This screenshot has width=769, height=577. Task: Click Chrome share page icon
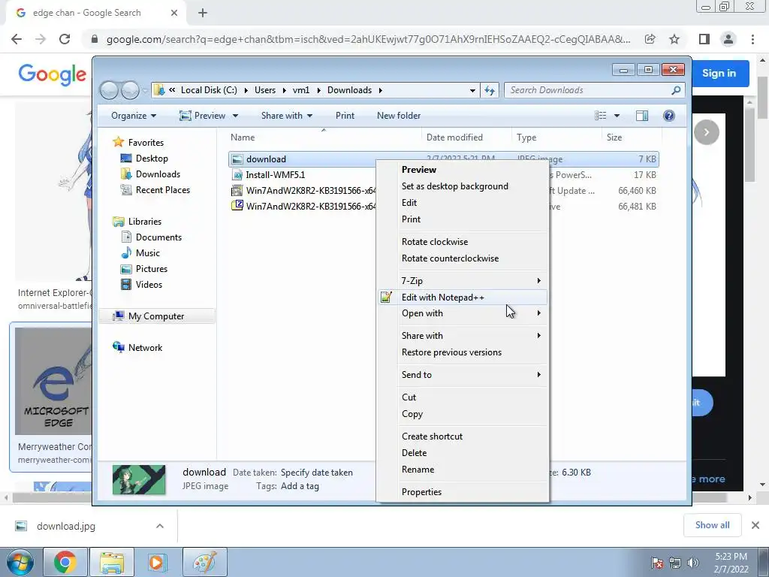pos(650,39)
